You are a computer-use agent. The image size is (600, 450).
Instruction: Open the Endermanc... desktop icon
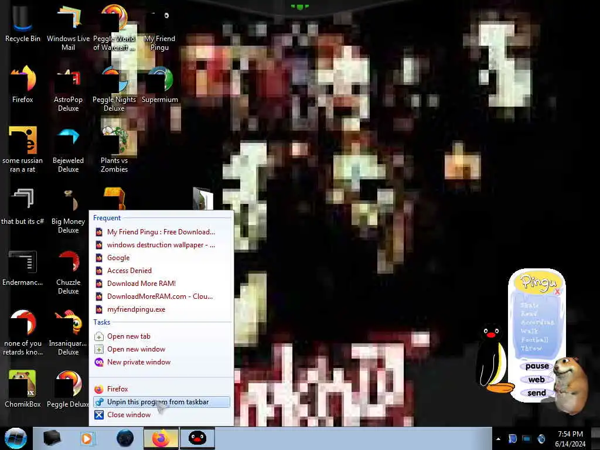(x=23, y=268)
